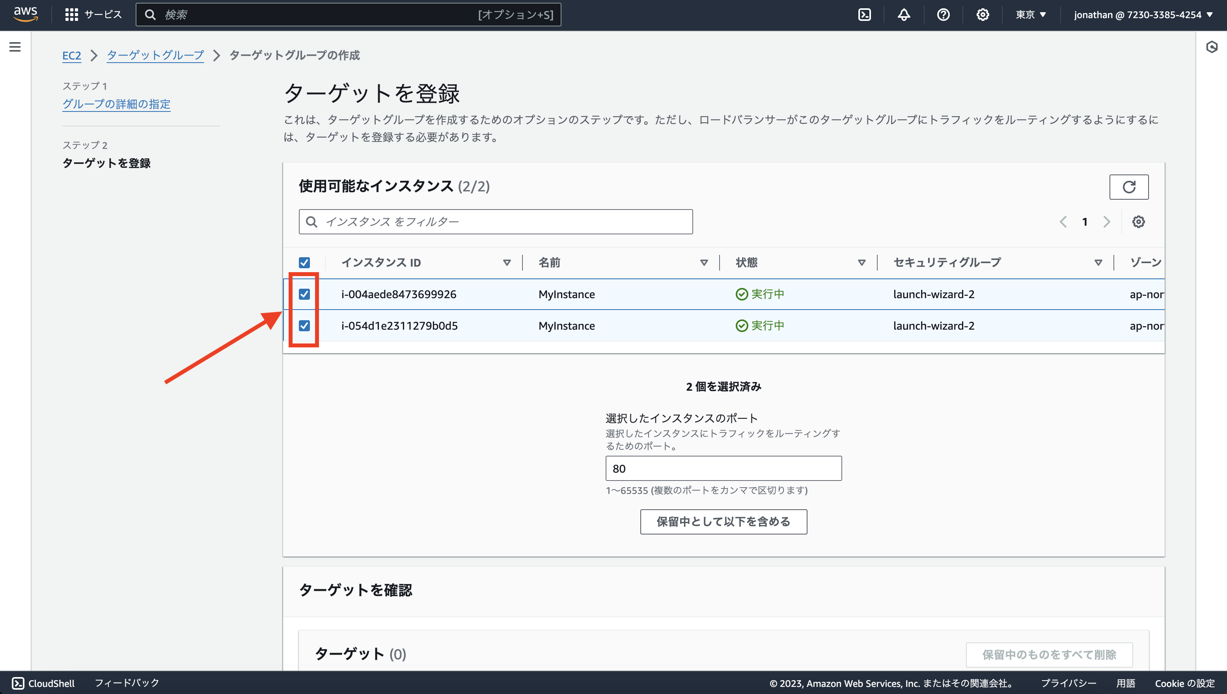
Task: Open the CloudShell icon in the top bar
Action: (x=864, y=14)
